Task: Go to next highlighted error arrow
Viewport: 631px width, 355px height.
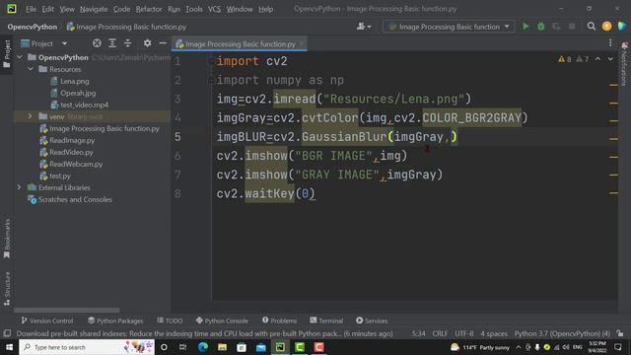Action: (x=610, y=59)
